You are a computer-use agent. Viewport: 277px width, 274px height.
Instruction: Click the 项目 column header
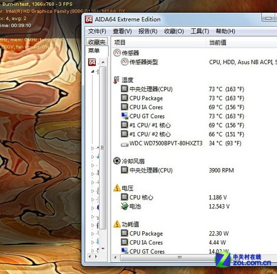tap(120, 43)
